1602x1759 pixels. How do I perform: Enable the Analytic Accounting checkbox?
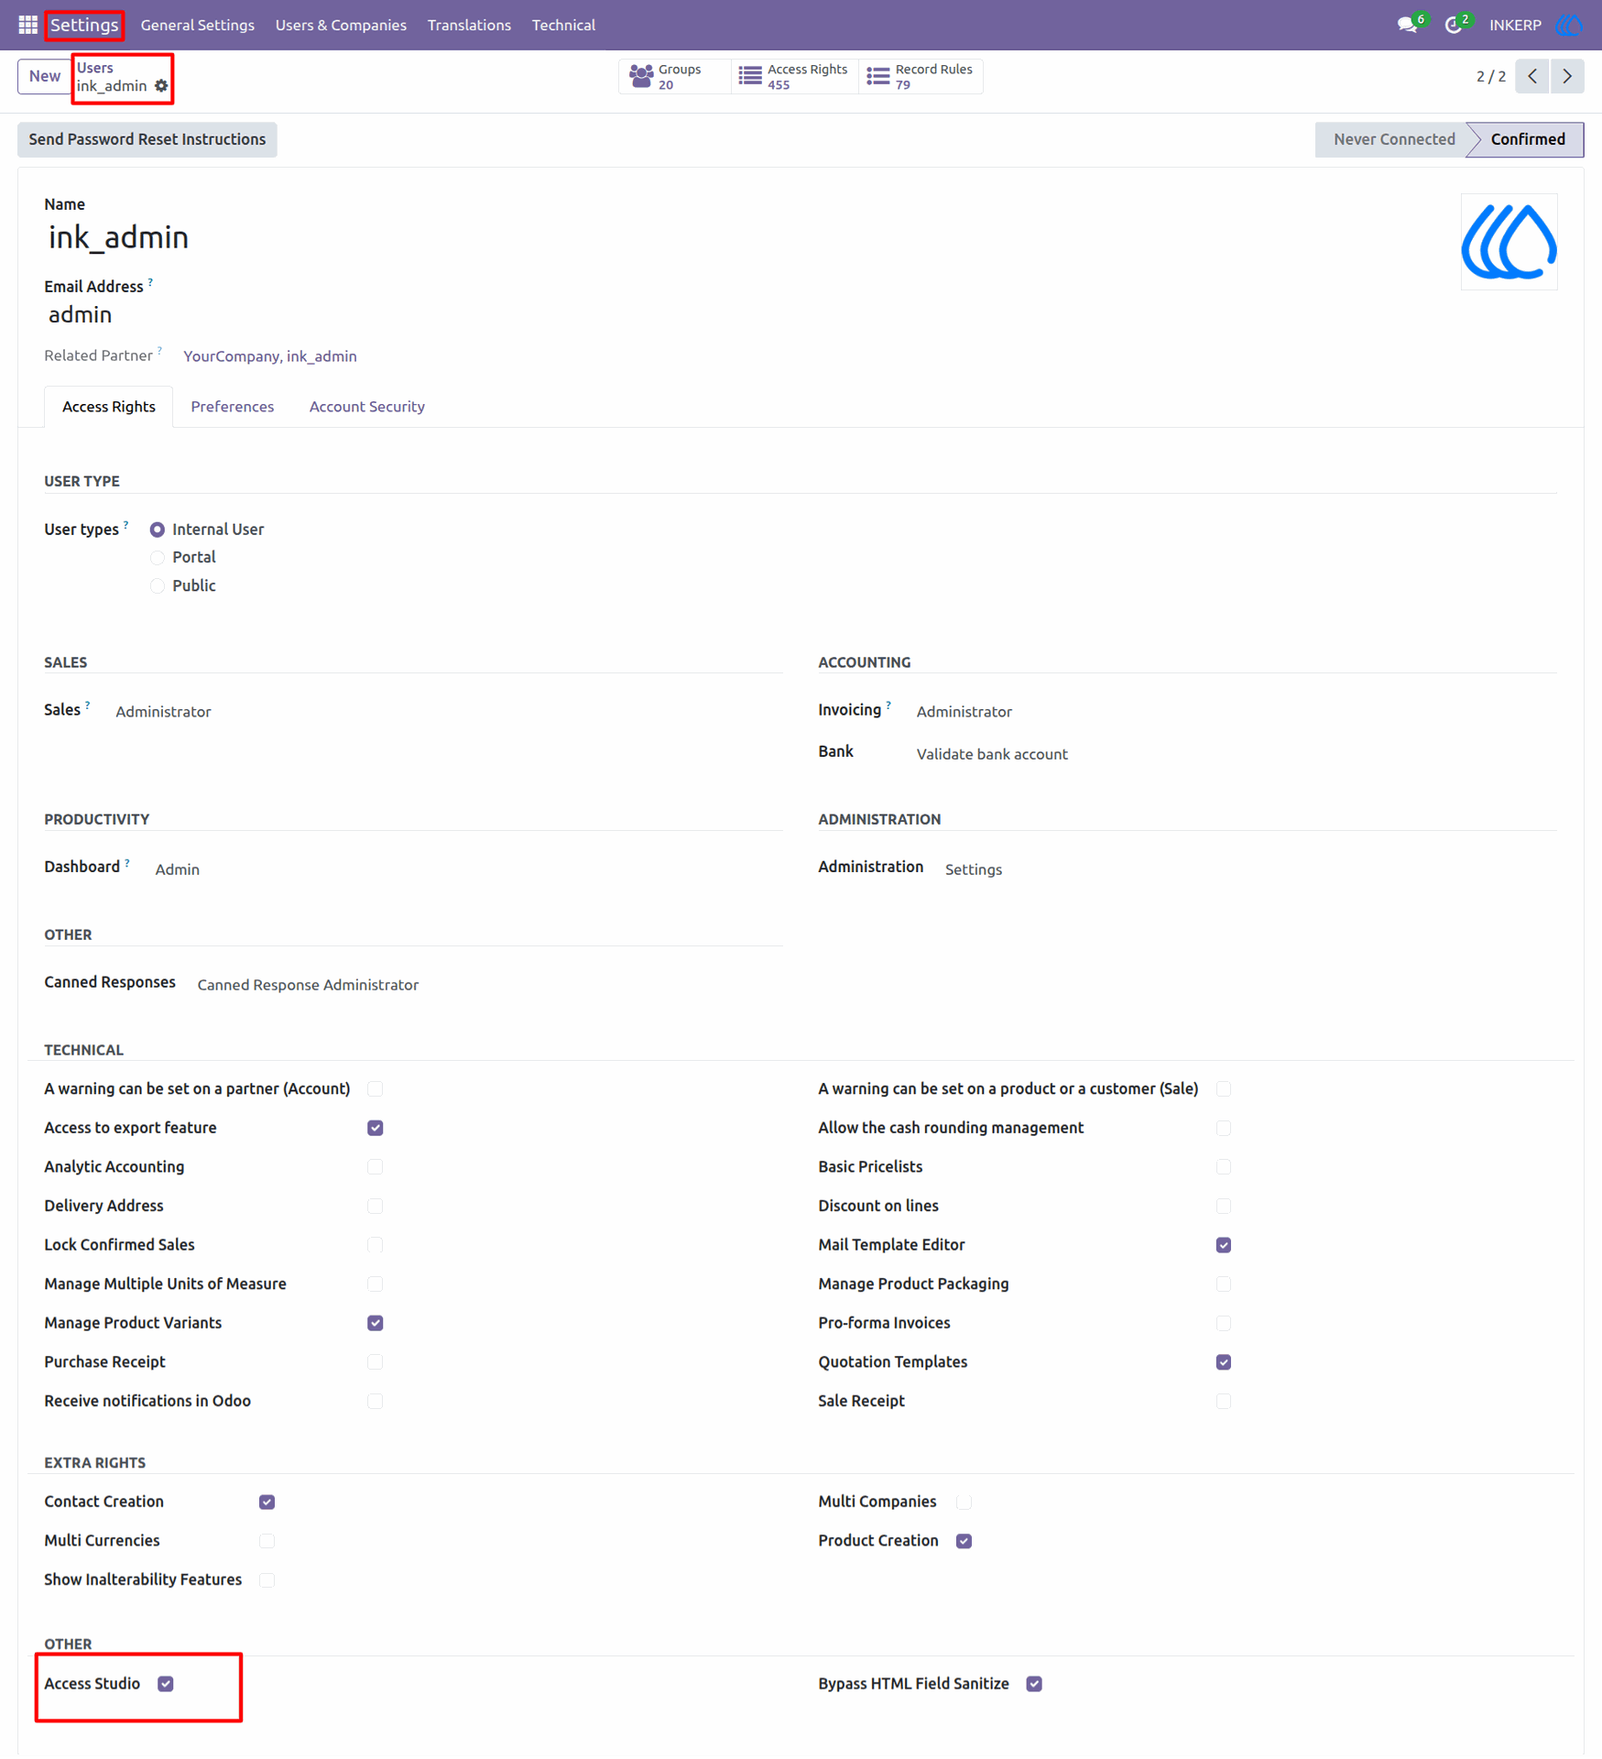(376, 1167)
